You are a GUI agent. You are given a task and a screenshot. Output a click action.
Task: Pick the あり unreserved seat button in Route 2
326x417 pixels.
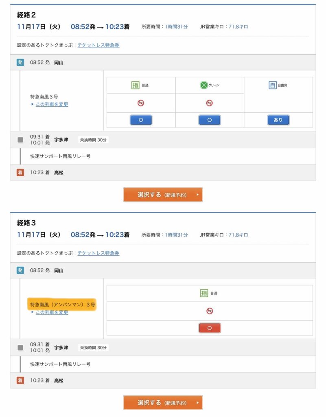[278, 120]
